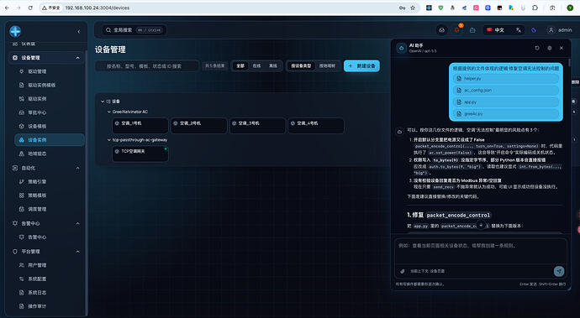The image size is (580, 318).
Task: Click the AI chat panel scrollbar
Action: (x=569, y=63)
